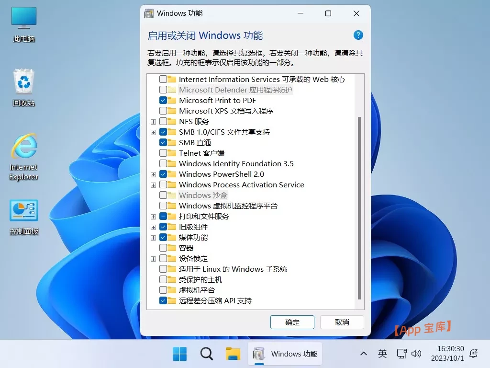Expand SMB 1.0/CIFS 文件共享支持
The width and height of the screenshot is (490, 368).
click(153, 132)
